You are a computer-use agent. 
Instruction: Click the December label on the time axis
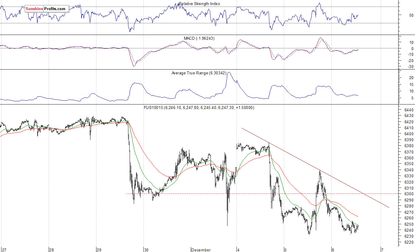coord(201,250)
